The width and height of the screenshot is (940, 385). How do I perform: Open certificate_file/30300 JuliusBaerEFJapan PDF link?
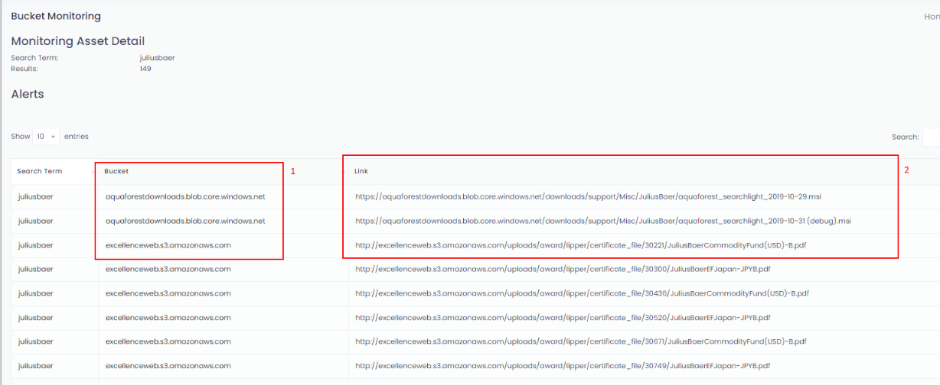[x=563, y=269]
